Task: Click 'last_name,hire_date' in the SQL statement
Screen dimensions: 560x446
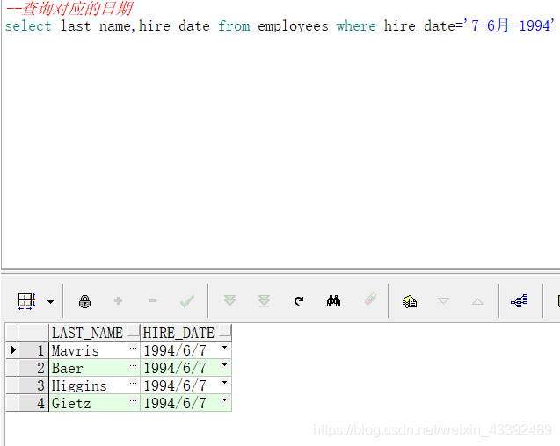Action: (135, 26)
